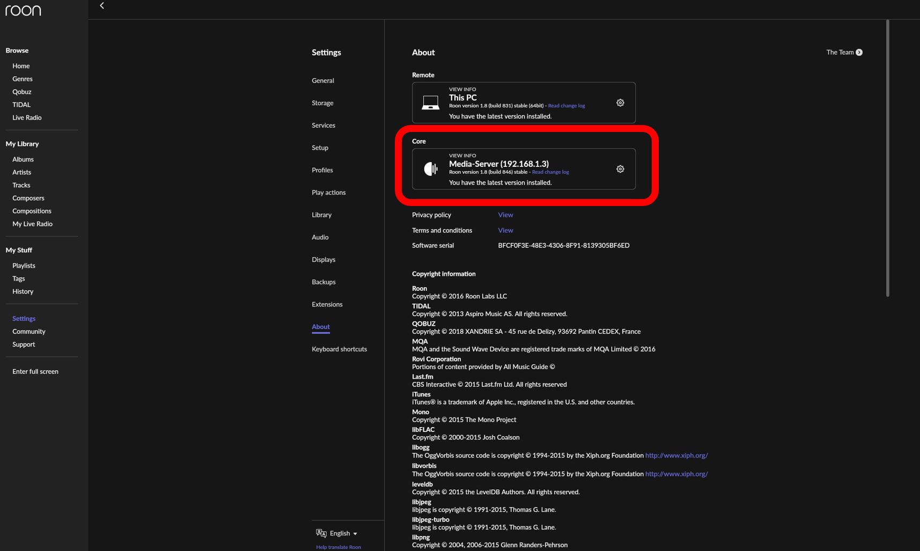The width and height of the screenshot is (920, 551).
Task: Click Help translate Roon link
Action: pos(338,547)
